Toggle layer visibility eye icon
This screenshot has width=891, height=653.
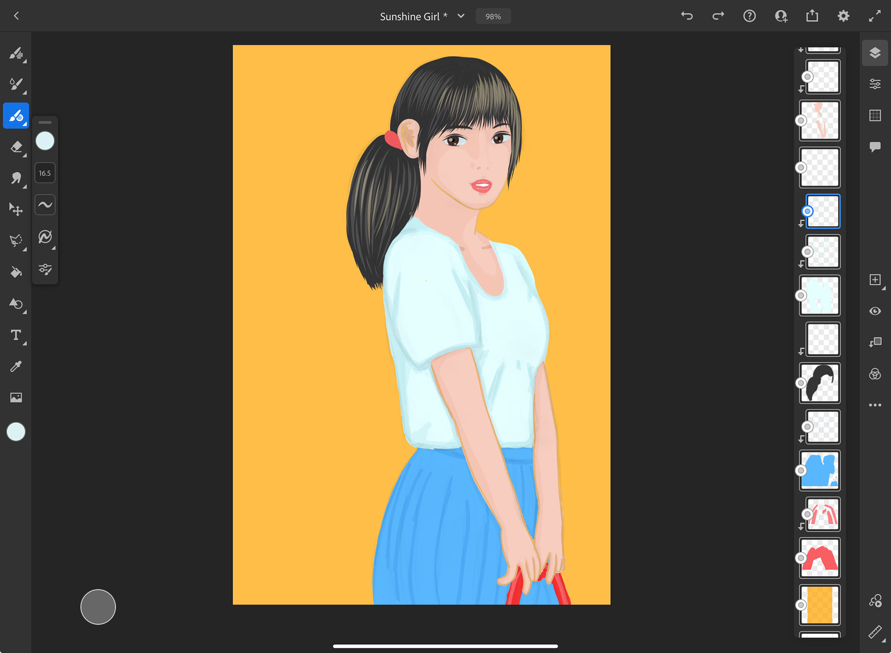875,311
